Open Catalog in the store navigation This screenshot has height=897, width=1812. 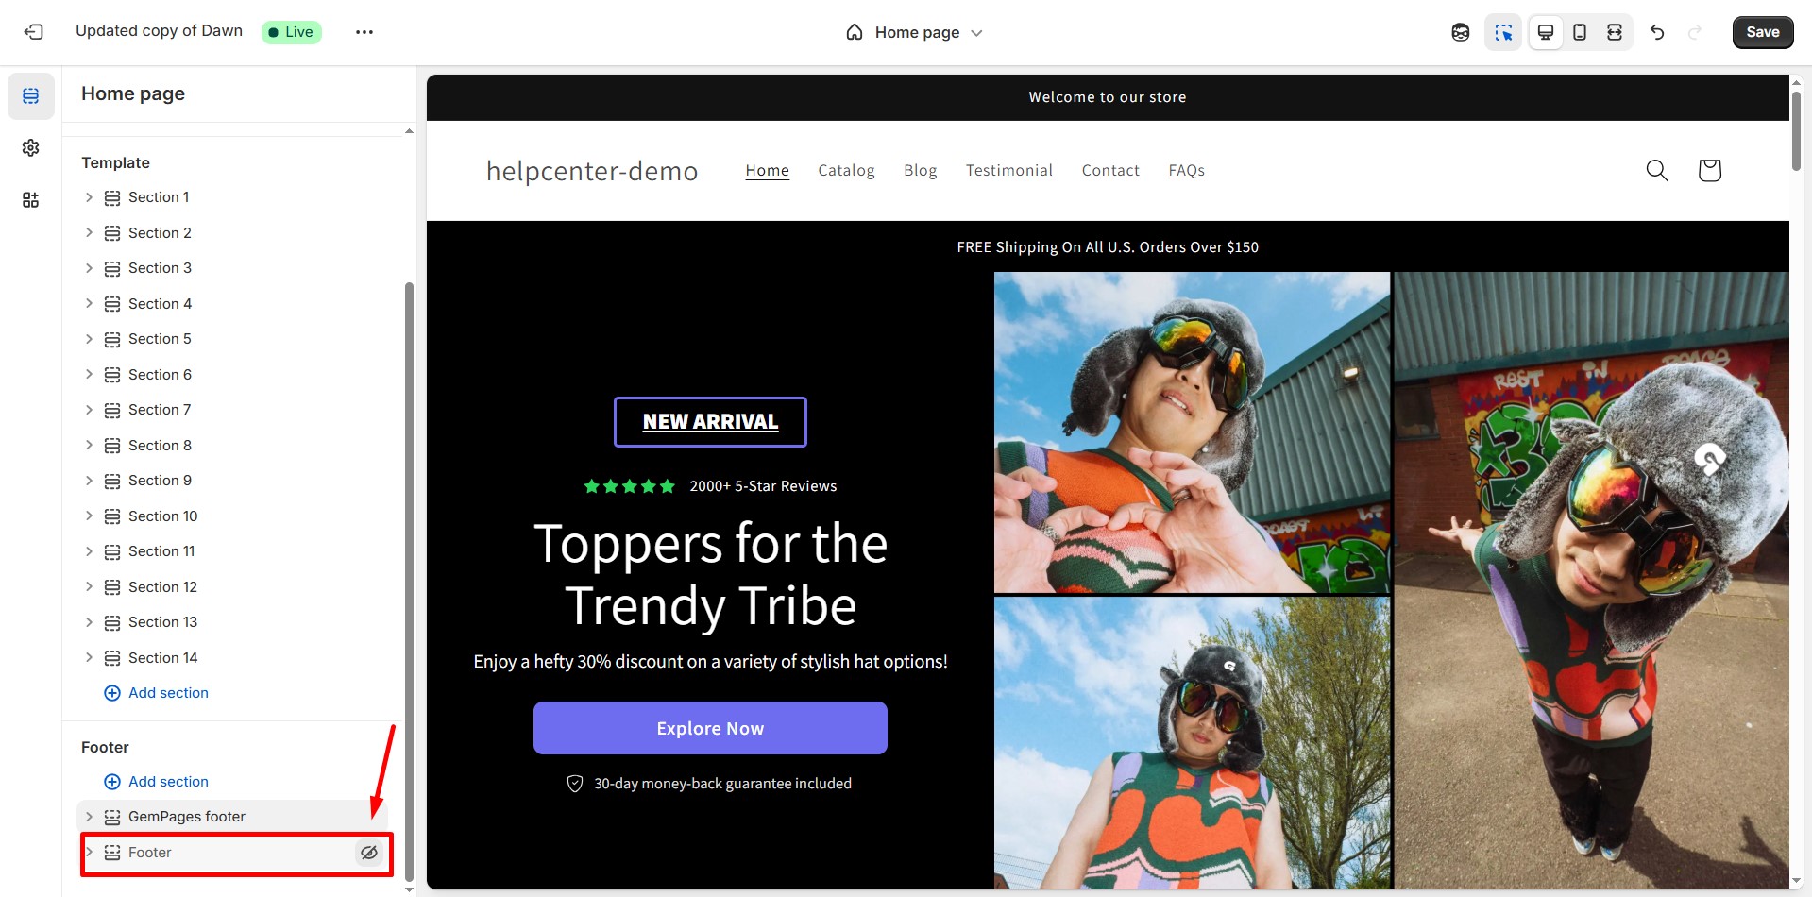[x=846, y=170]
